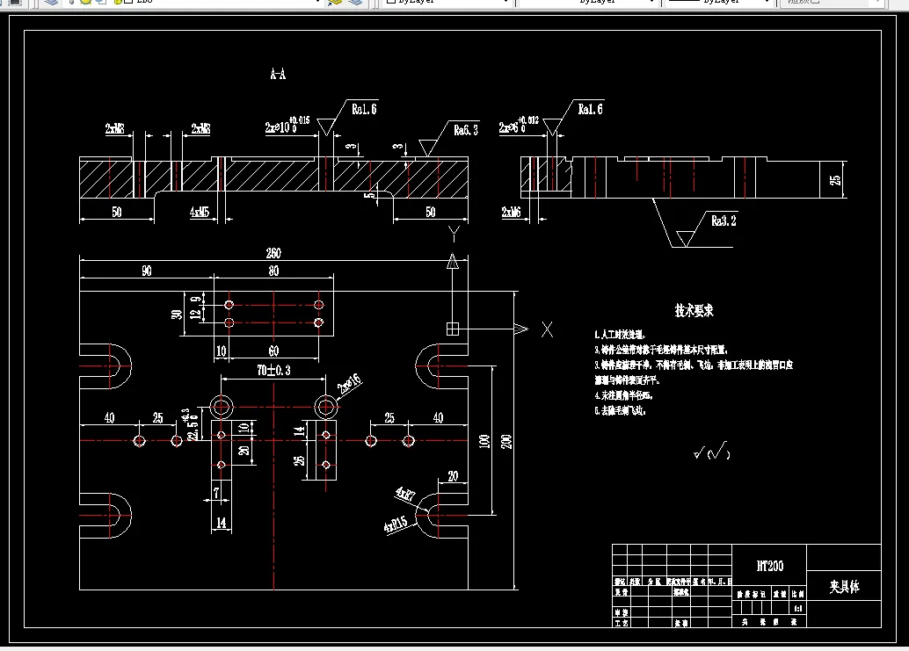Select the 技术要求 heading text
The height and width of the screenshot is (651, 909).
694,310
